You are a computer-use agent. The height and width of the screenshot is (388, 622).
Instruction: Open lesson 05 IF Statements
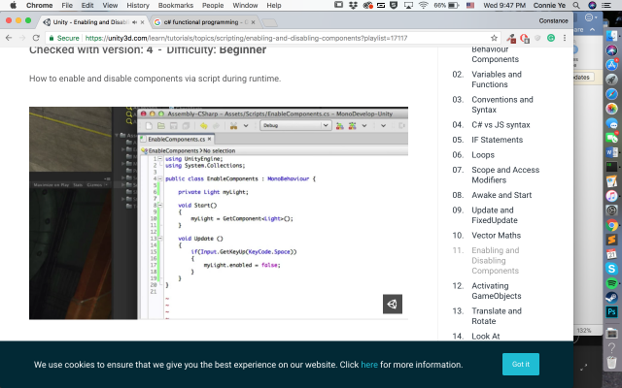point(497,140)
